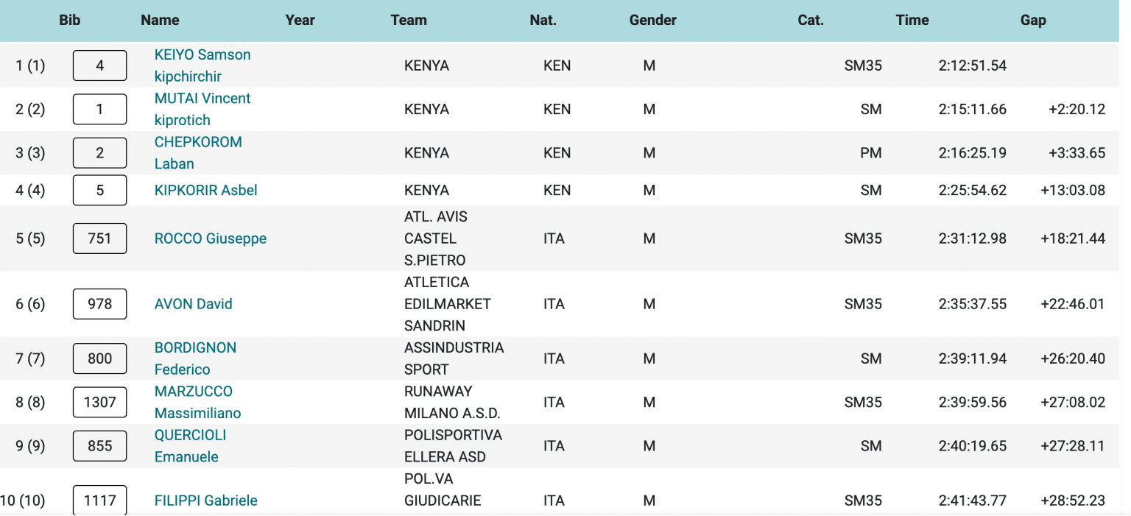Screen dimensions: 1131x516
Task: Select QUERCIOLI Emanuele name link
Action: [x=190, y=435]
